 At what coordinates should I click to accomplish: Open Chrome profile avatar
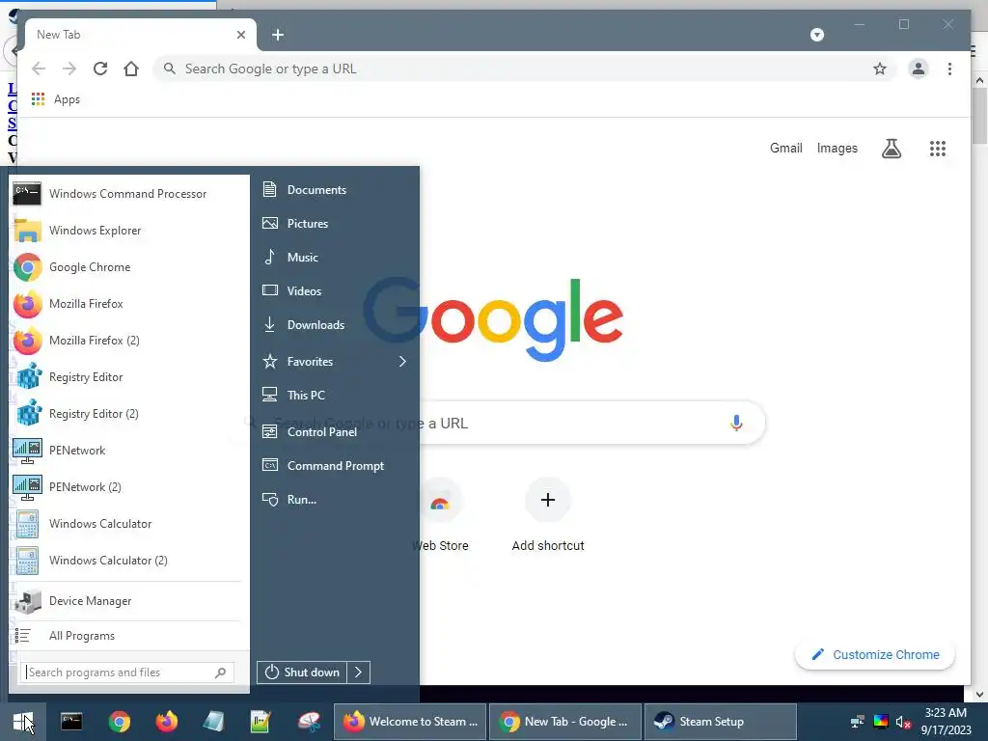919,69
